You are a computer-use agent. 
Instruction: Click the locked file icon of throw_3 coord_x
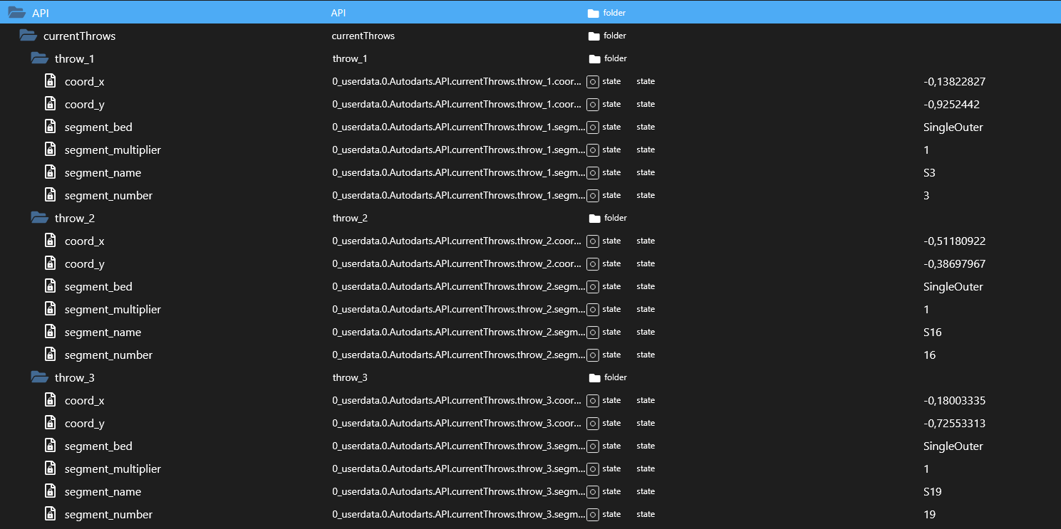pyautogui.click(x=50, y=400)
